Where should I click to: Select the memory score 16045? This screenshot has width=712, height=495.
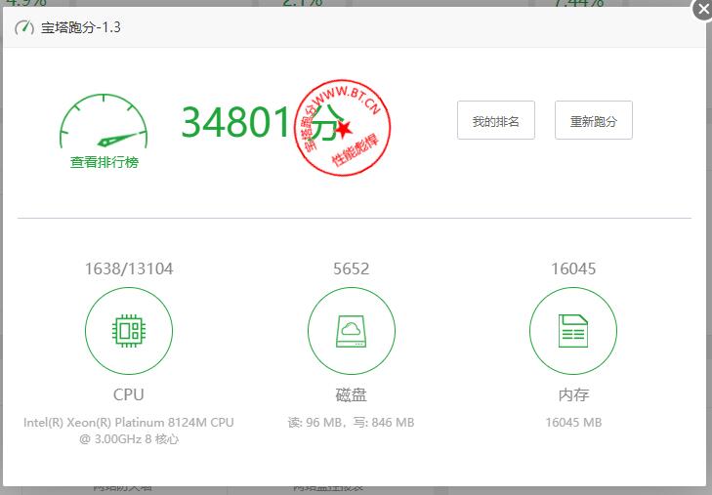tap(573, 268)
